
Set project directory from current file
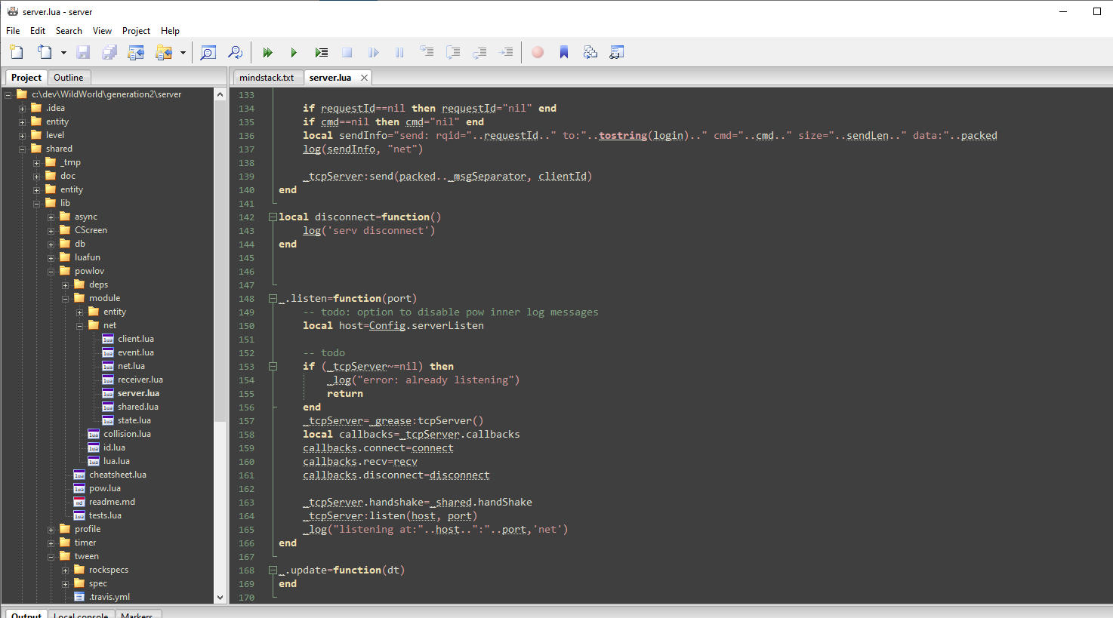click(x=137, y=52)
